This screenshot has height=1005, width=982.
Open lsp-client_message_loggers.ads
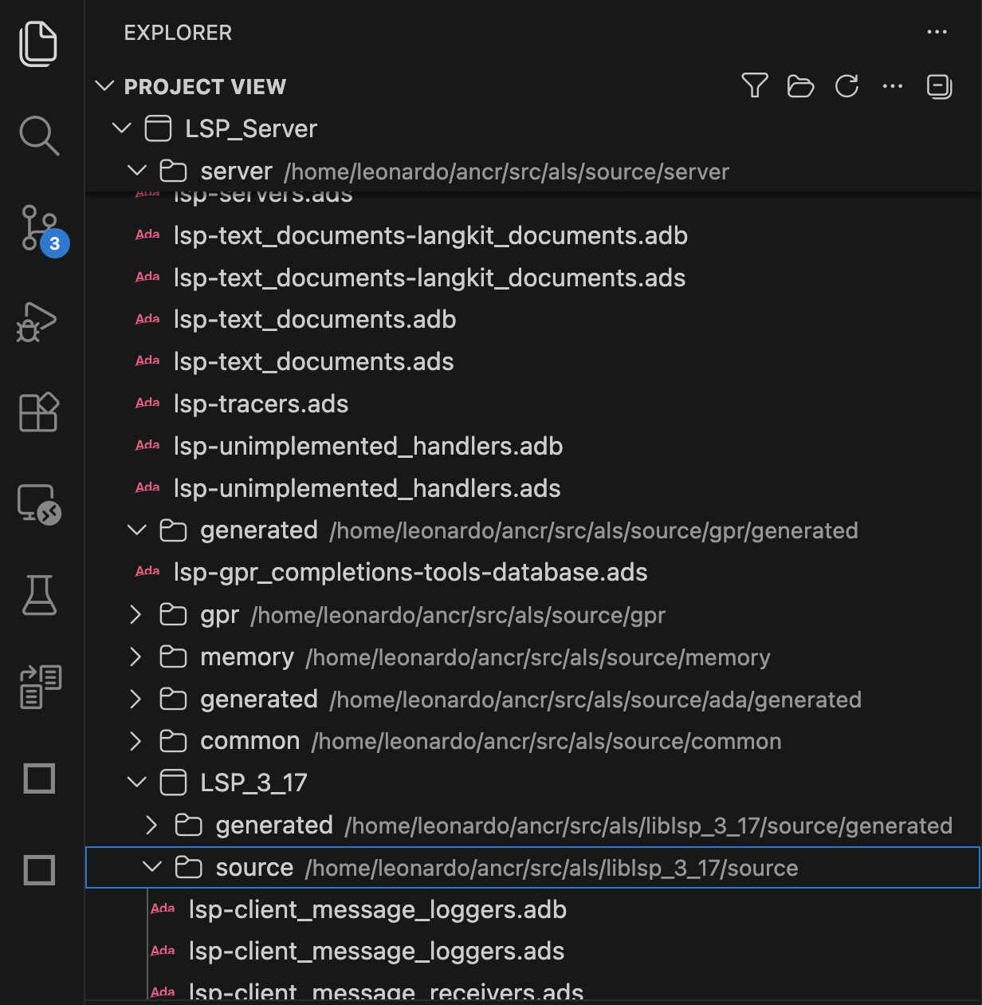[376, 951]
